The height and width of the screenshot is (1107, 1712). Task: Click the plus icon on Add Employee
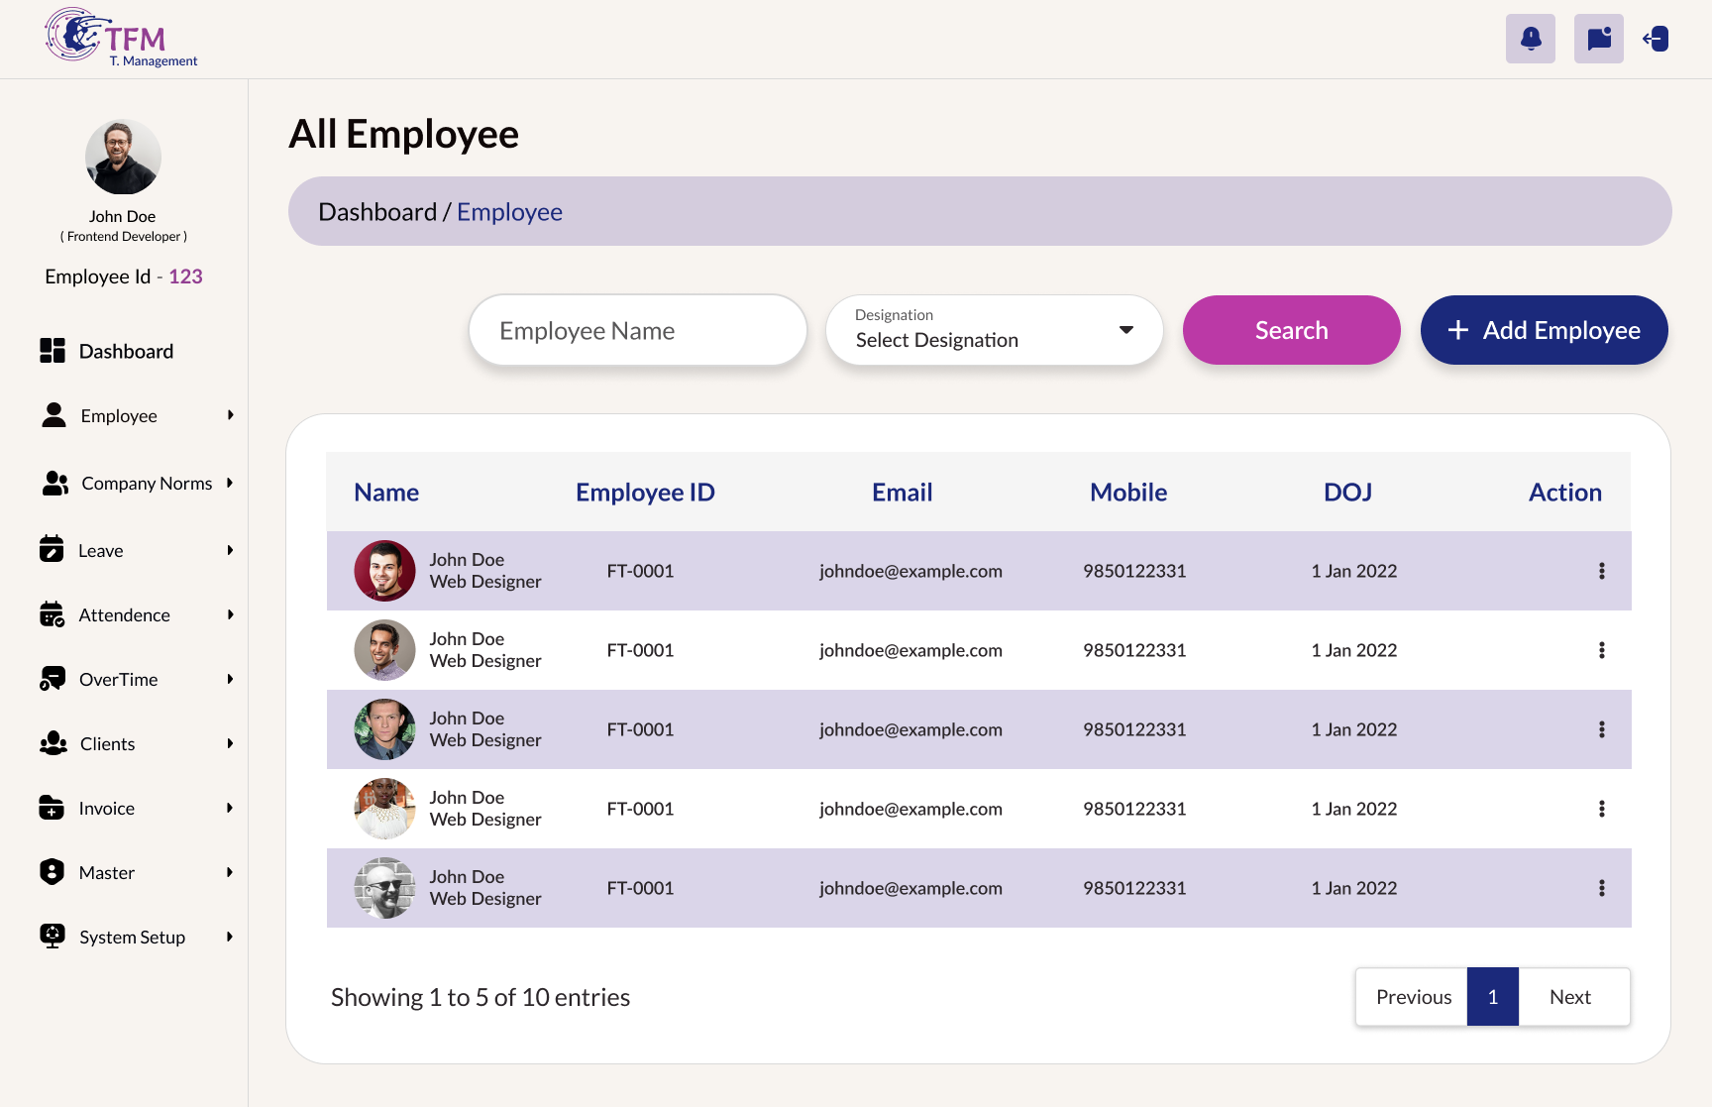pyautogui.click(x=1458, y=330)
